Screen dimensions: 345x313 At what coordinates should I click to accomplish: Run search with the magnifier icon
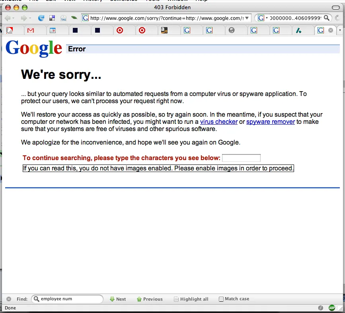pos(327,18)
